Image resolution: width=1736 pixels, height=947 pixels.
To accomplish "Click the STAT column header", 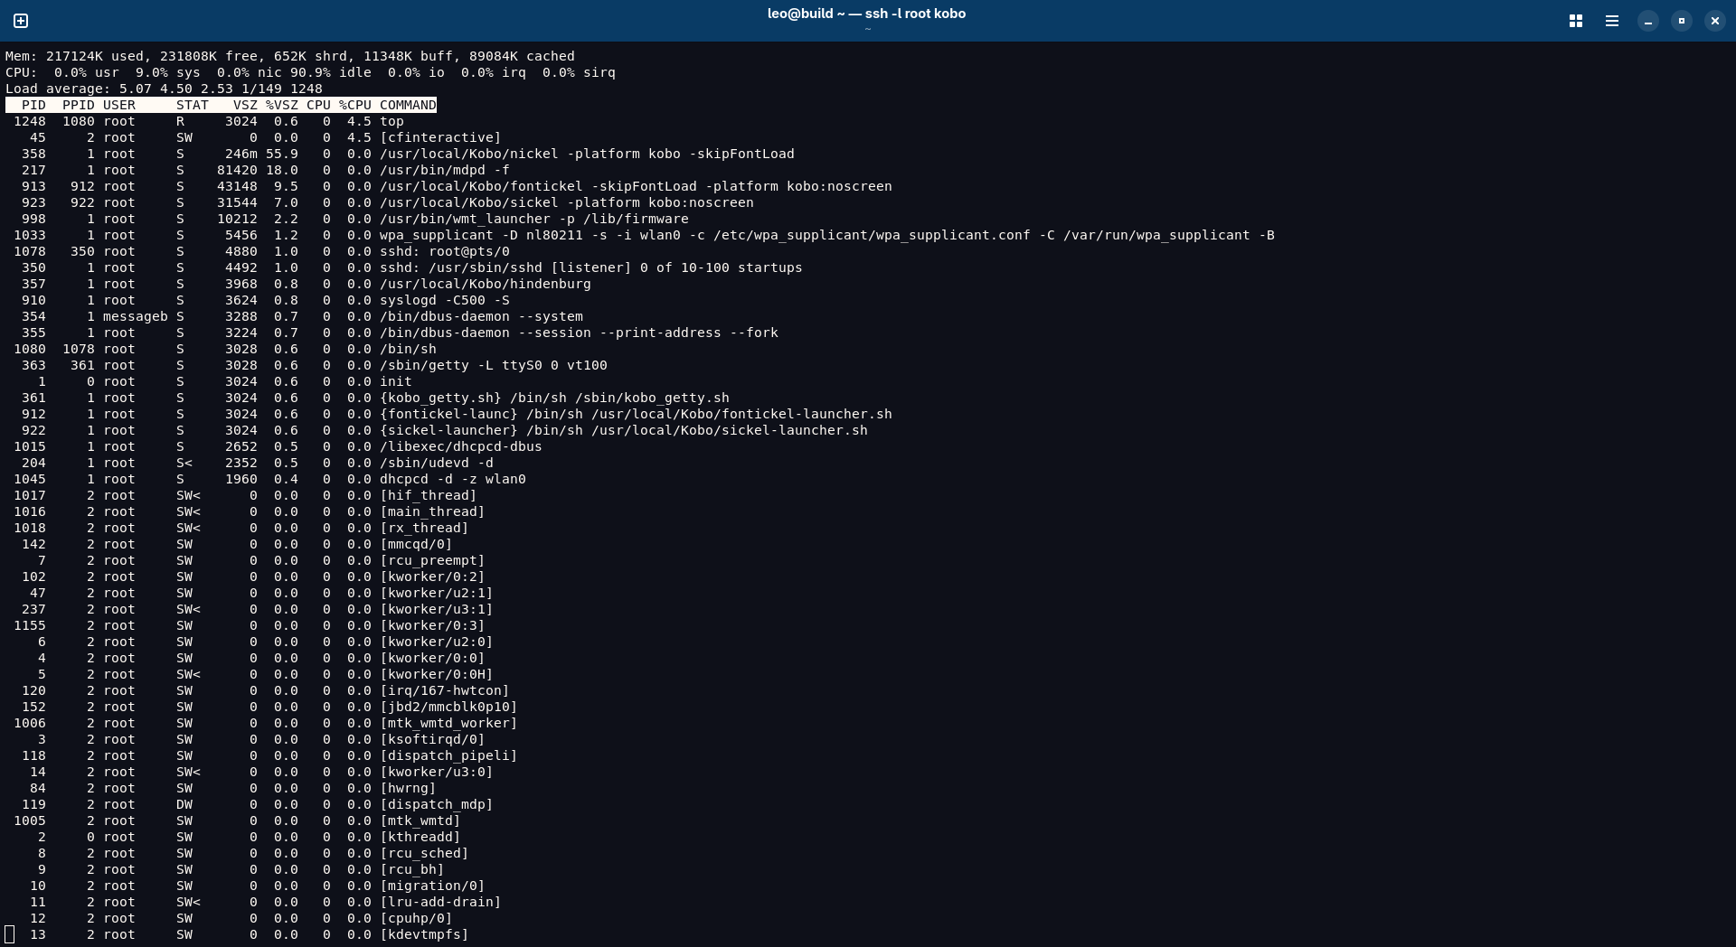I will [193, 105].
